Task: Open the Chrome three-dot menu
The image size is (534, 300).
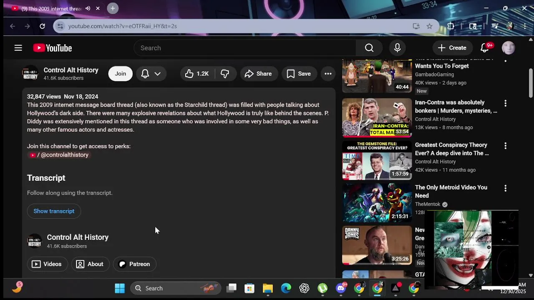Action: [524, 26]
